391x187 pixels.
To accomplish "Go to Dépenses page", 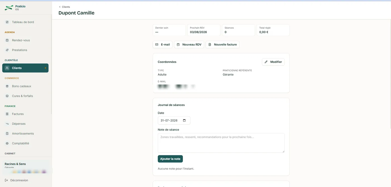I will (25, 124).
